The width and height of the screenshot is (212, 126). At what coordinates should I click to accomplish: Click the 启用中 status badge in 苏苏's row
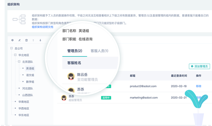pyautogui.click(x=106, y=98)
